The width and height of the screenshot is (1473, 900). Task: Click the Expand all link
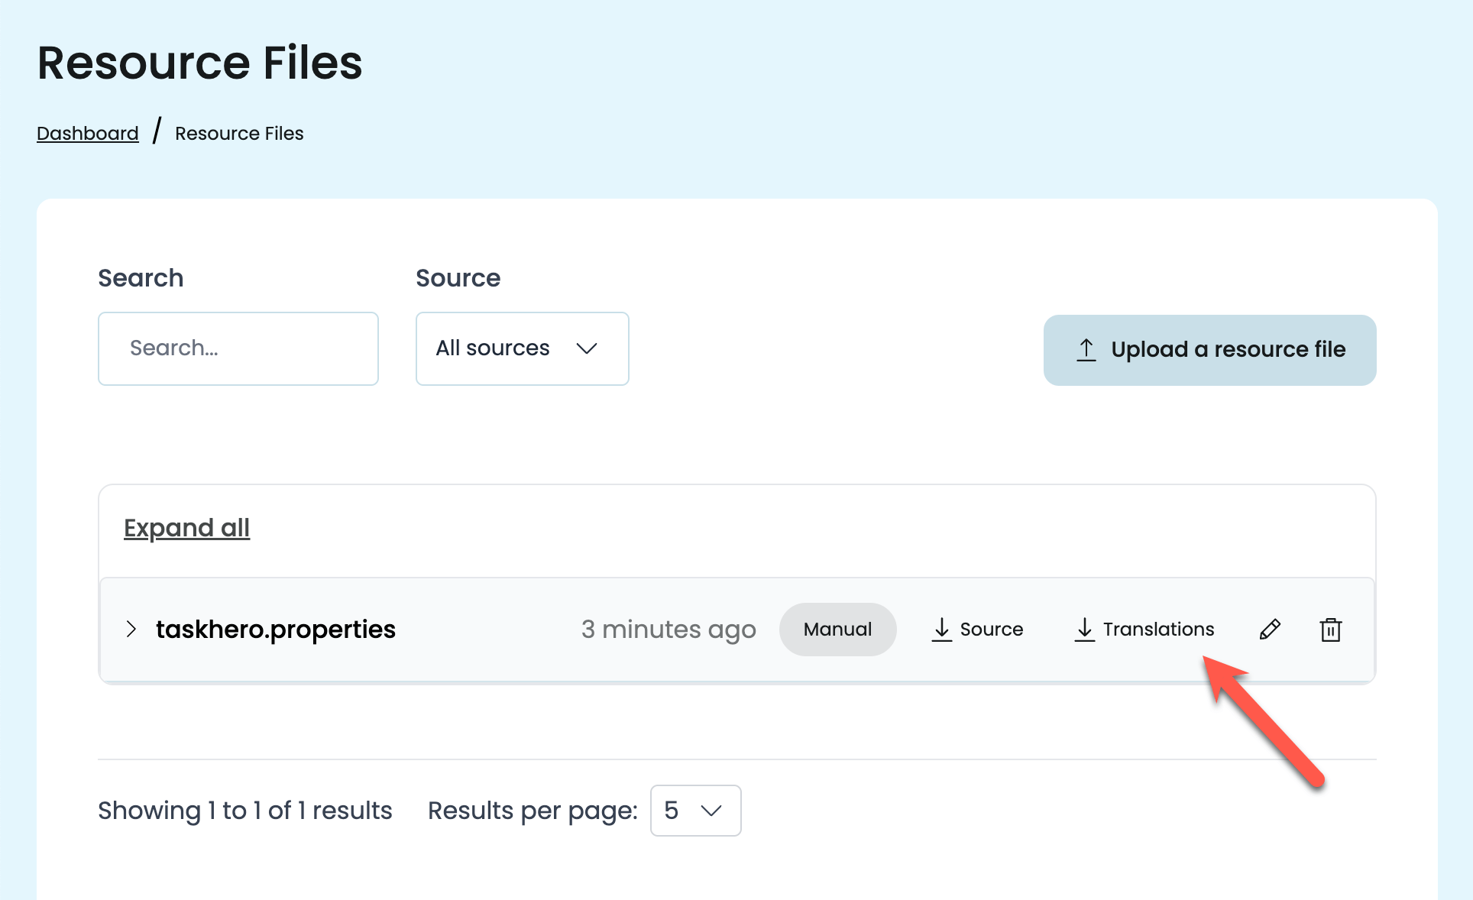click(x=187, y=528)
